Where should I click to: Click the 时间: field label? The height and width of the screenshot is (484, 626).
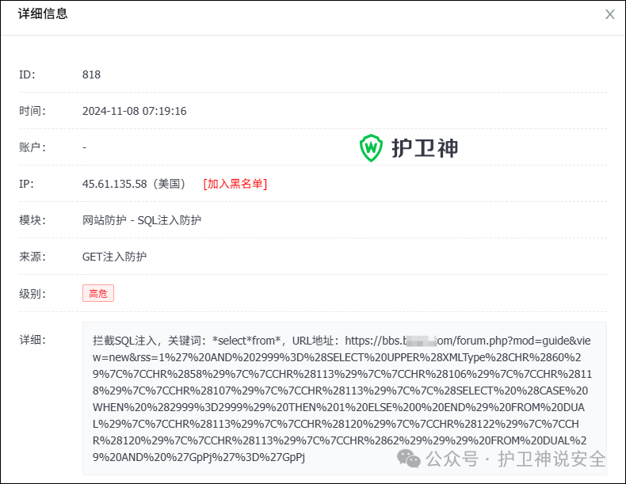pos(32,111)
